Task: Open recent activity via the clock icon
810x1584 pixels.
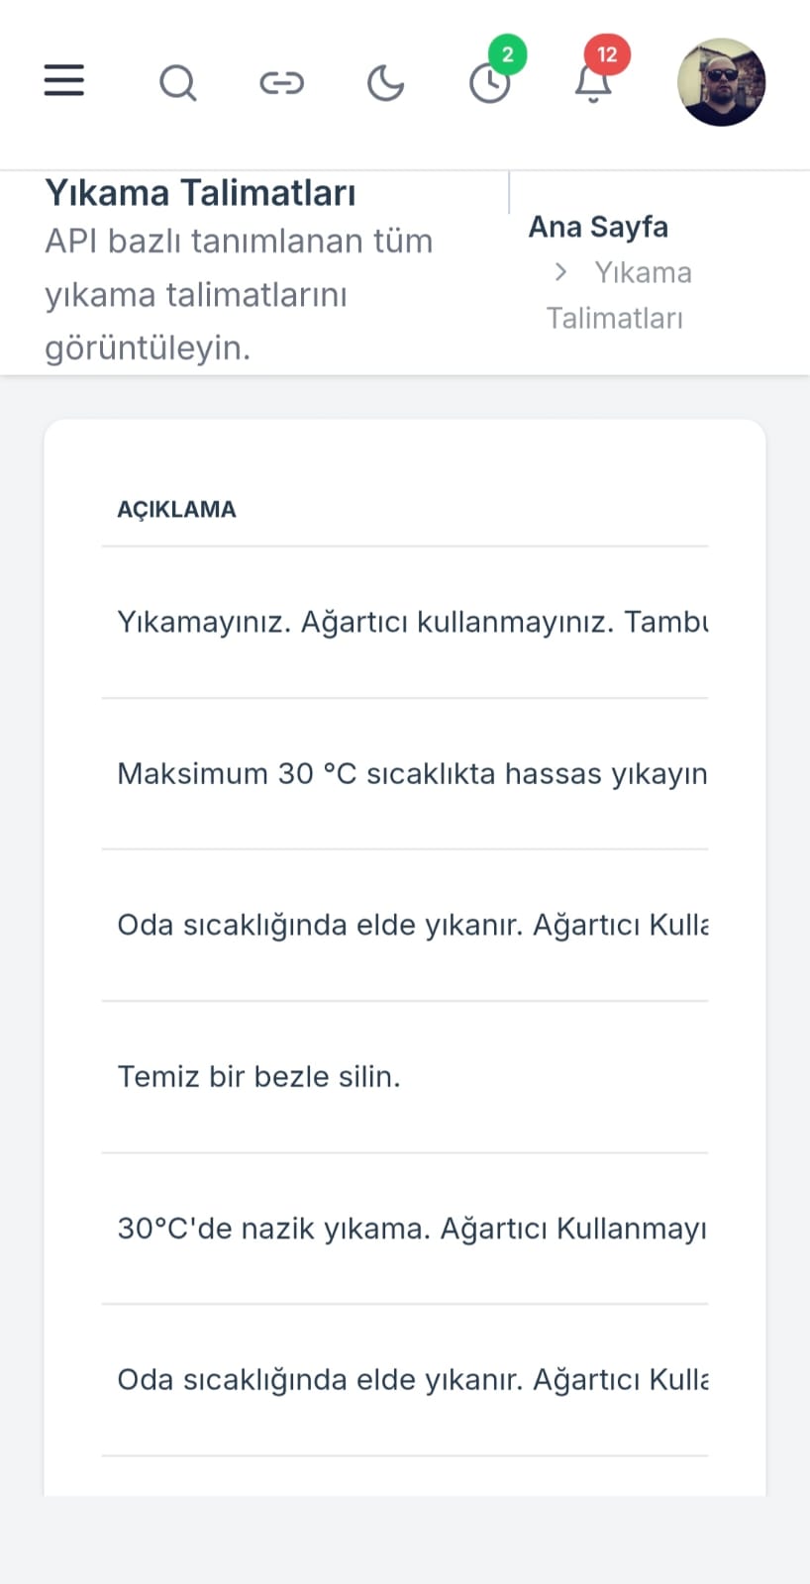Action: pos(489,83)
